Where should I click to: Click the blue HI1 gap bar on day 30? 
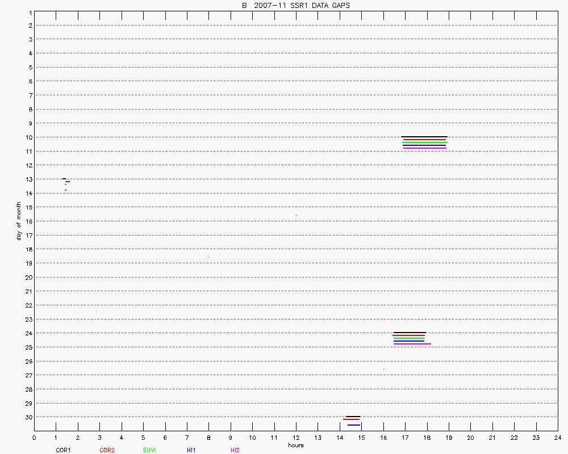(x=354, y=425)
